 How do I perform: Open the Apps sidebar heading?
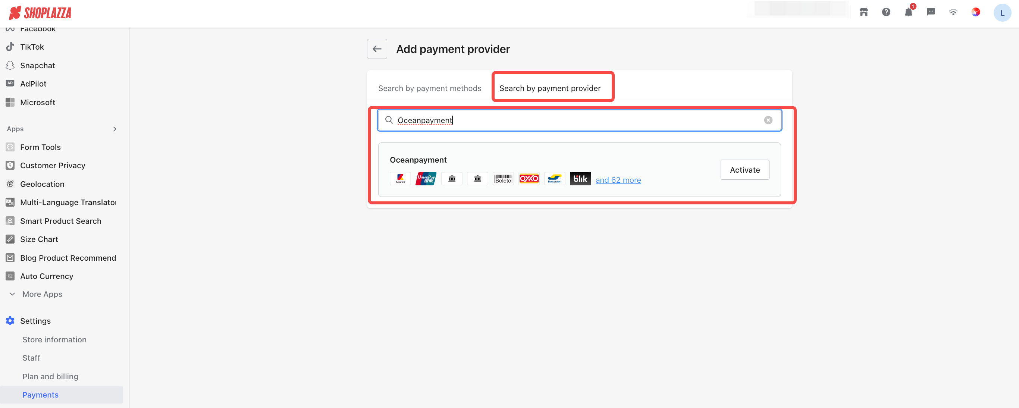(15, 129)
